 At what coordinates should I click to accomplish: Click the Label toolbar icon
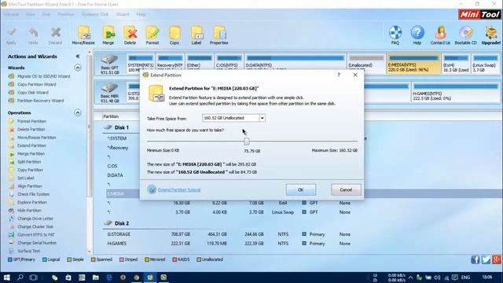point(196,35)
